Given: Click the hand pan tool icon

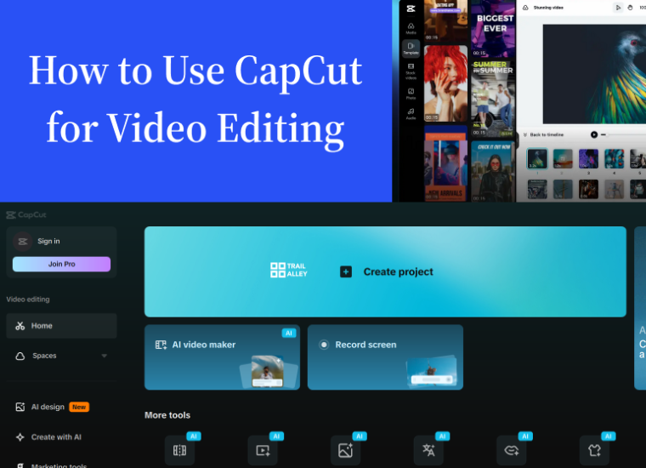Looking at the screenshot, I should click(630, 8).
